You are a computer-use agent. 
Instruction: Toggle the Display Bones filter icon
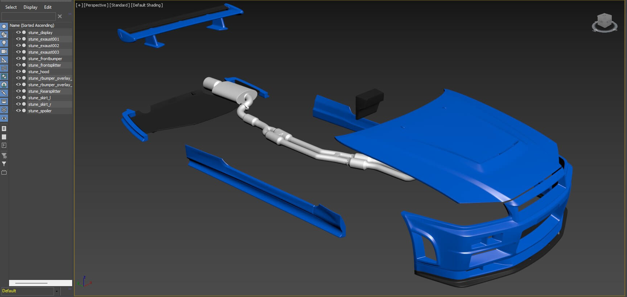[4, 93]
